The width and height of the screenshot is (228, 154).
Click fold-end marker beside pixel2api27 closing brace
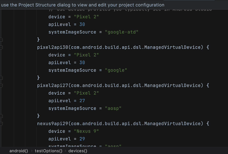click(x=1, y=116)
